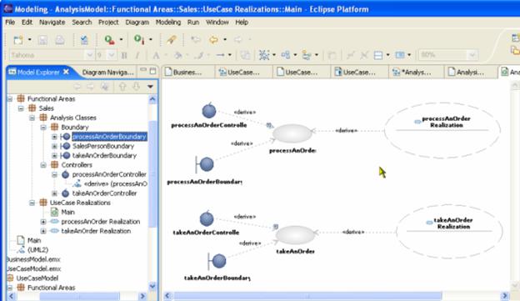The width and height of the screenshot is (520, 301).
Task: Click the Print toolbar icon
Action: [x=60, y=40]
